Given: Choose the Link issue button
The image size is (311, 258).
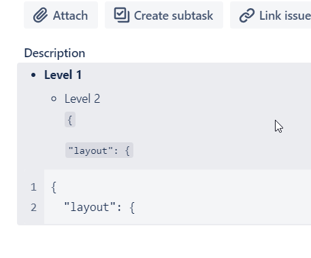Looking at the screenshot, I should [270, 15].
